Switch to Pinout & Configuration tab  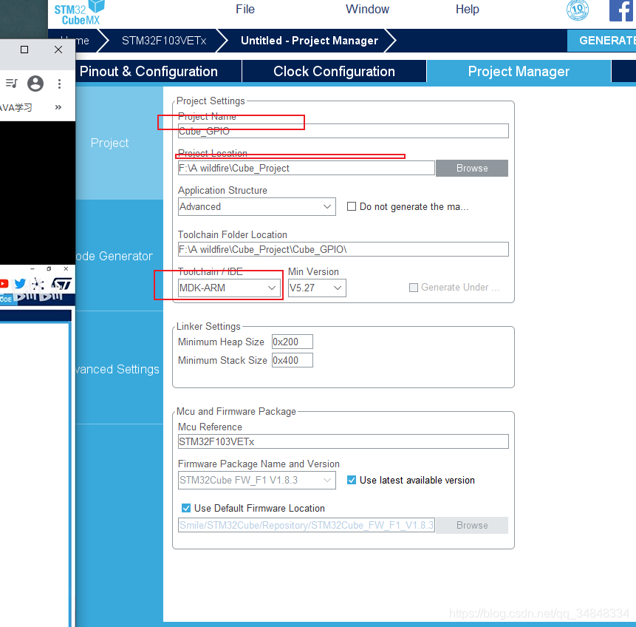pyautogui.click(x=159, y=72)
